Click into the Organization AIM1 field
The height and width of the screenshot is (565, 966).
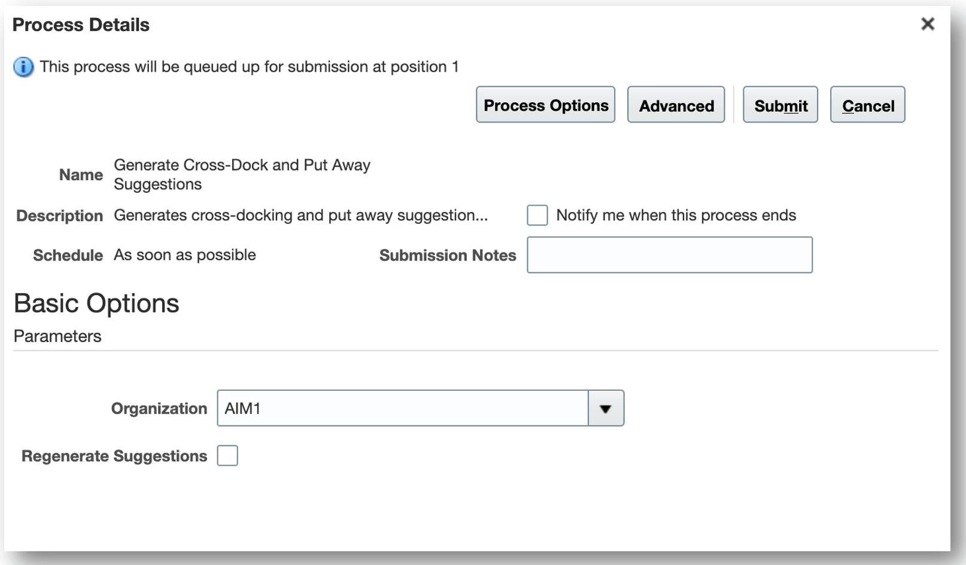tap(402, 409)
